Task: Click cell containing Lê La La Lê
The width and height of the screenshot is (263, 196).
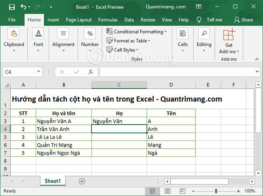Action: click(x=64, y=137)
